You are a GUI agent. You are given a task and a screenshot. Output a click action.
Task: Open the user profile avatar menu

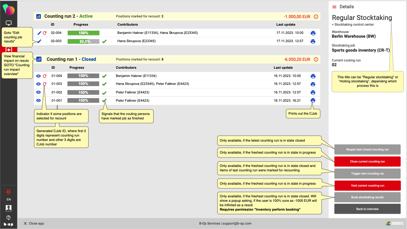pos(9,208)
